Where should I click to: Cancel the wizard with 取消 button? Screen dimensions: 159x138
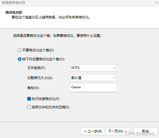tap(145, 131)
